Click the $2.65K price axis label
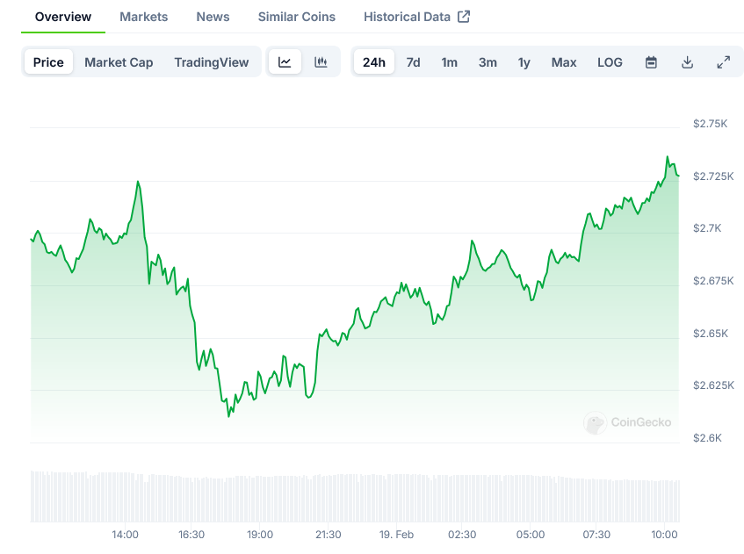The image size is (744, 554). click(x=711, y=334)
